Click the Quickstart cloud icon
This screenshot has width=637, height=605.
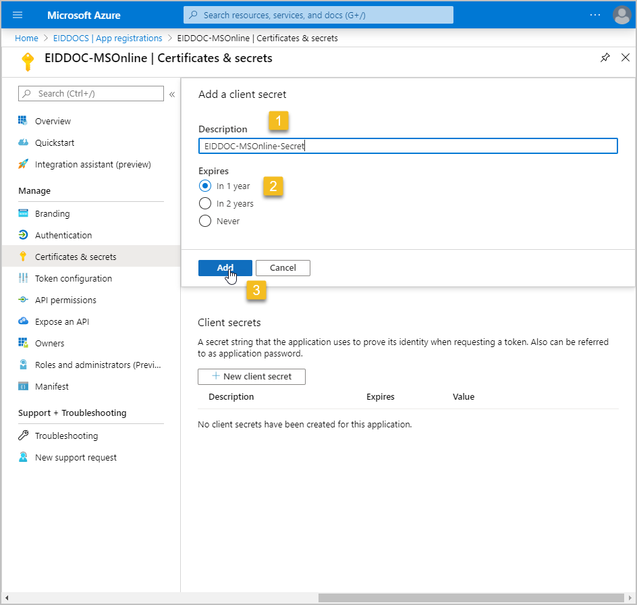23,143
